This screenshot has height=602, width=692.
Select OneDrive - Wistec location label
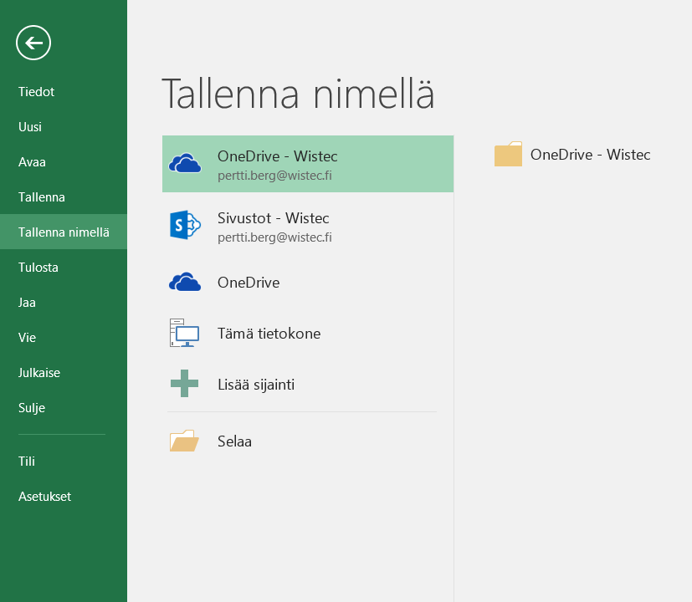coord(278,156)
